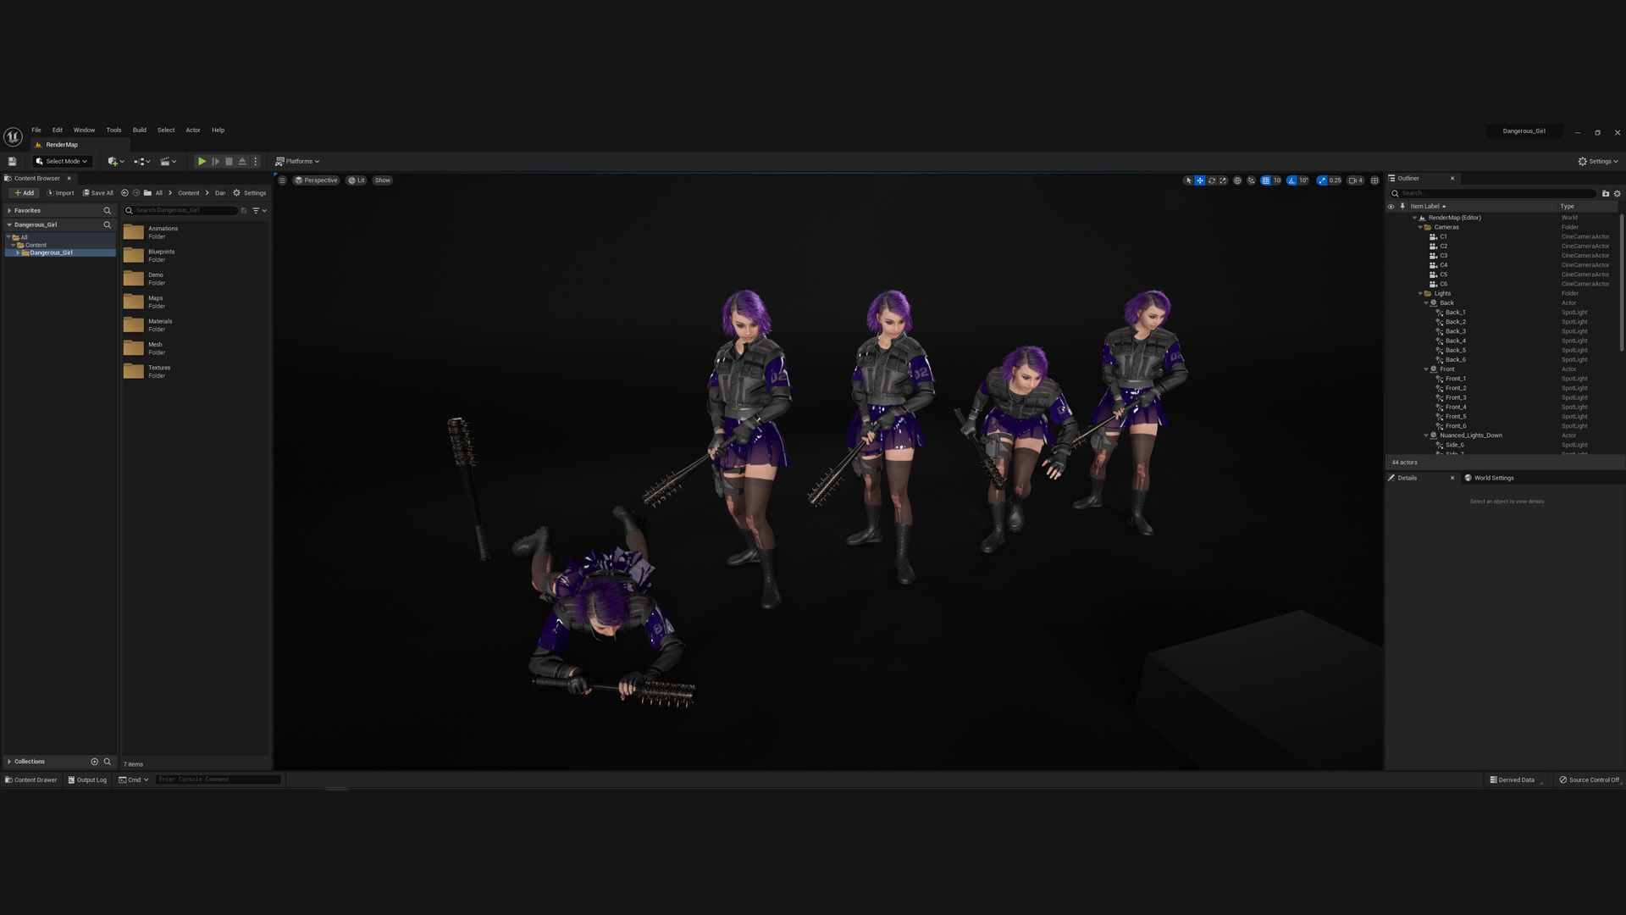Click the Eject playback button
The height and width of the screenshot is (915, 1626).
point(242,161)
